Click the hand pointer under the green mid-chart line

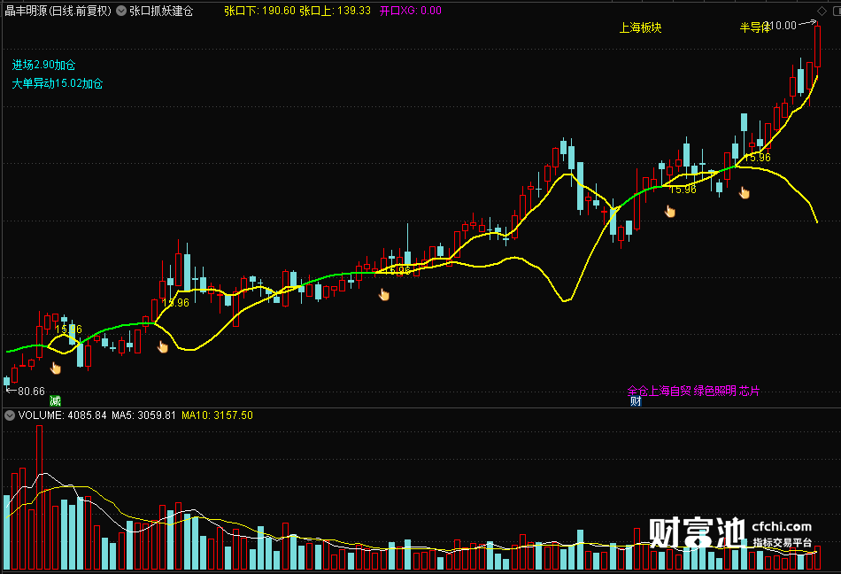(384, 294)
